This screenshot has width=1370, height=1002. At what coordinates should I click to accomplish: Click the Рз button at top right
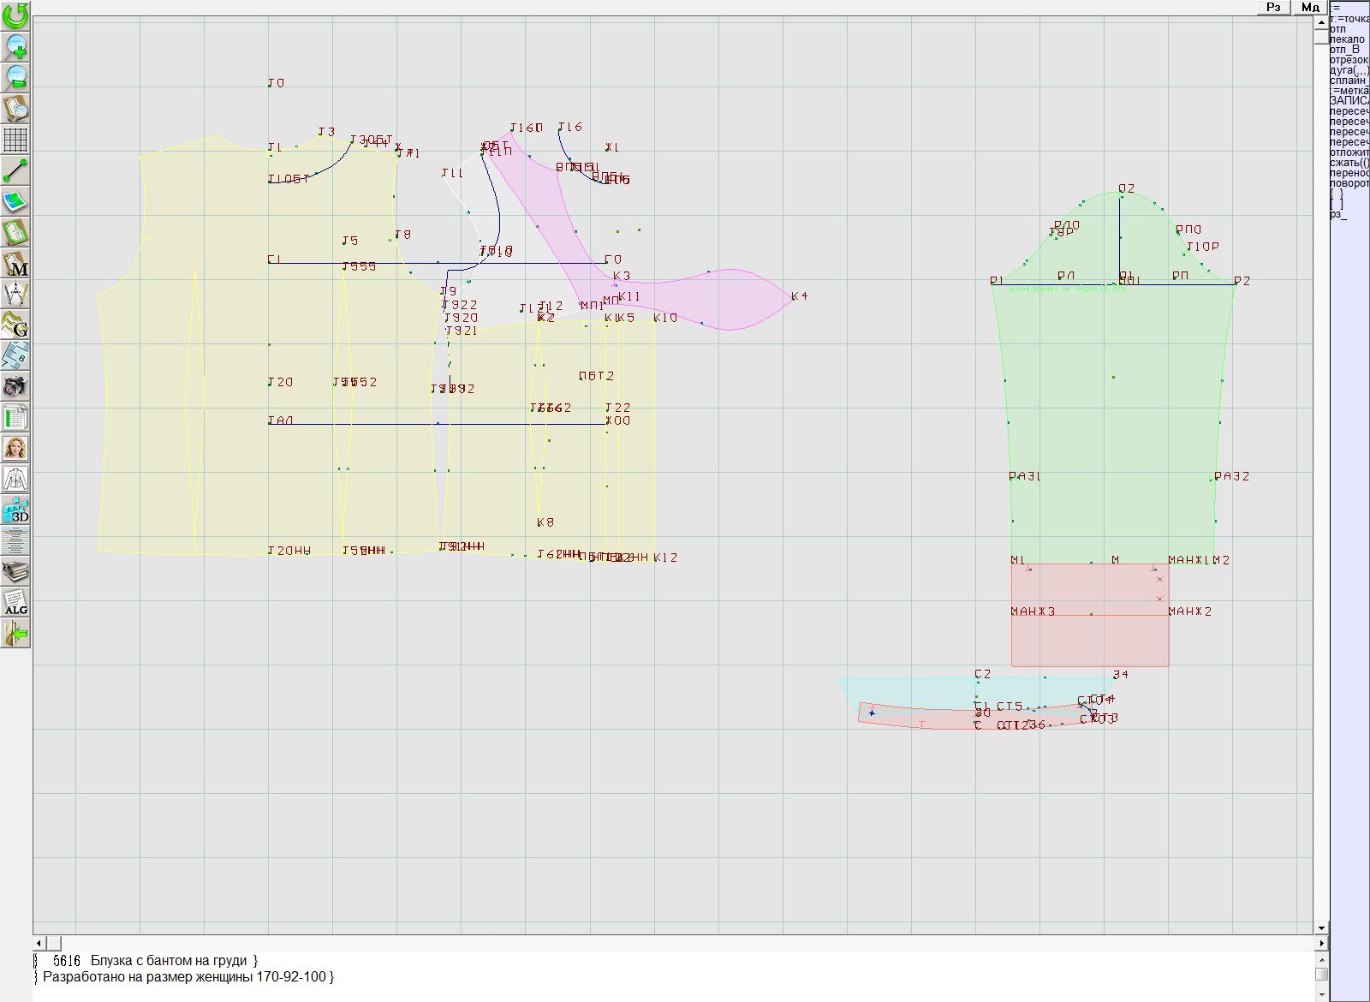click(x=1273, y=7)
